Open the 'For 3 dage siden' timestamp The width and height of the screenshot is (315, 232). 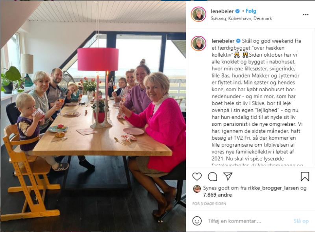[x=209, y=204]
